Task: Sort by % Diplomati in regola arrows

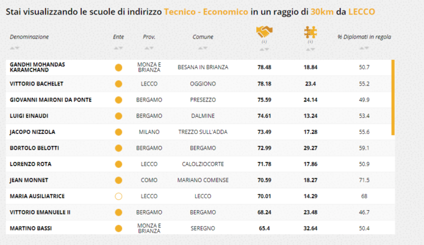Action: 364,48
